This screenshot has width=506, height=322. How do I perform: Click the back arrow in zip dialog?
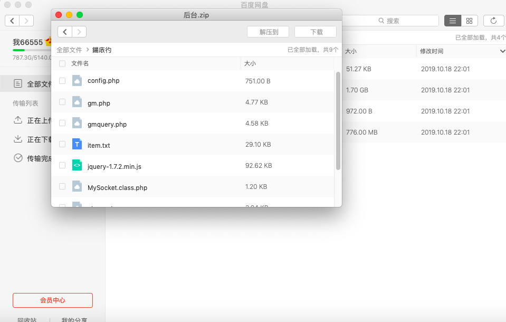coord(65,32)
